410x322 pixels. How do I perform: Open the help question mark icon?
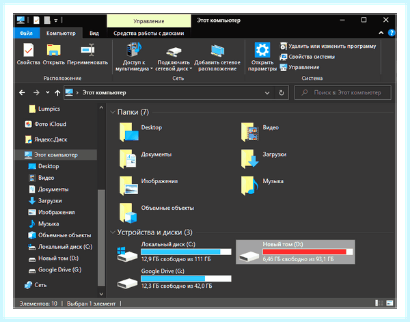pyautogui.click(x=391, y=33)
